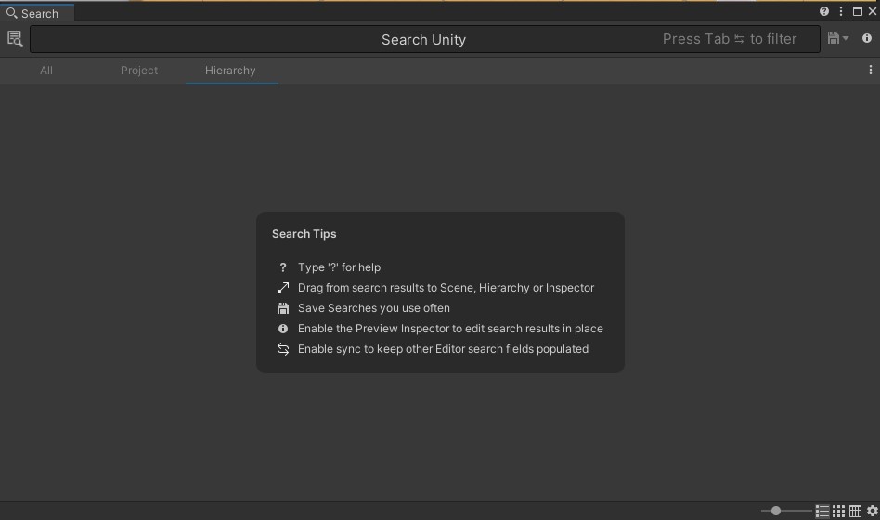Viewport: 880px width, 520px height.
Task: Click the "Type '?' for help" tip
Action: click(x=339, y=267)
